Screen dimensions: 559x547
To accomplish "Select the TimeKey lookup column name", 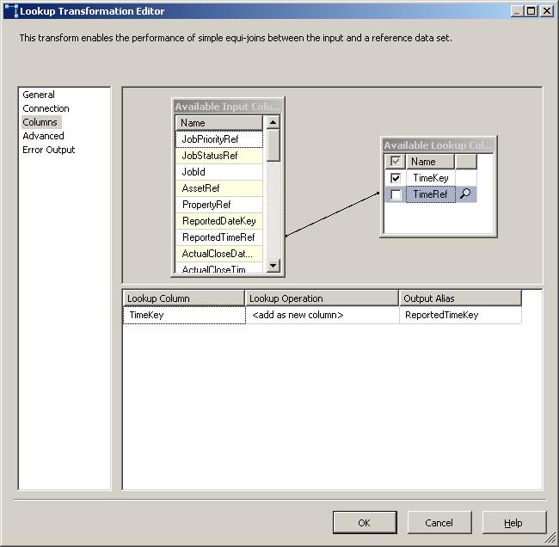I will [431, 178].
